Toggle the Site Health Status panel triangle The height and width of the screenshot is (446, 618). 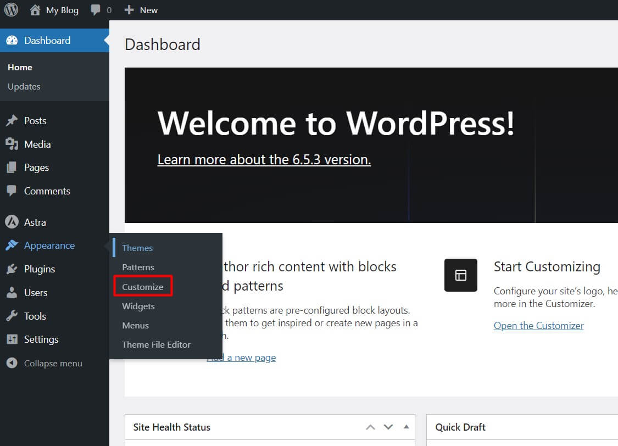click(407, 427)
